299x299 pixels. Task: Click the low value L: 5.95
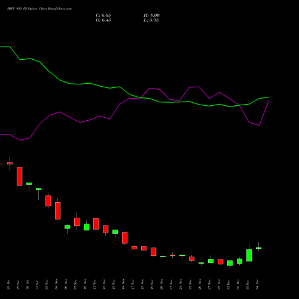(151, 20)
